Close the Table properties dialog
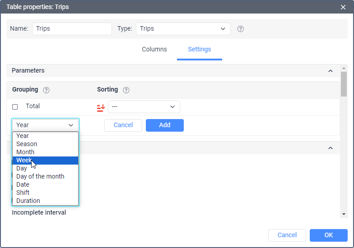Viewport: 354px width, 248px height. 343,7
